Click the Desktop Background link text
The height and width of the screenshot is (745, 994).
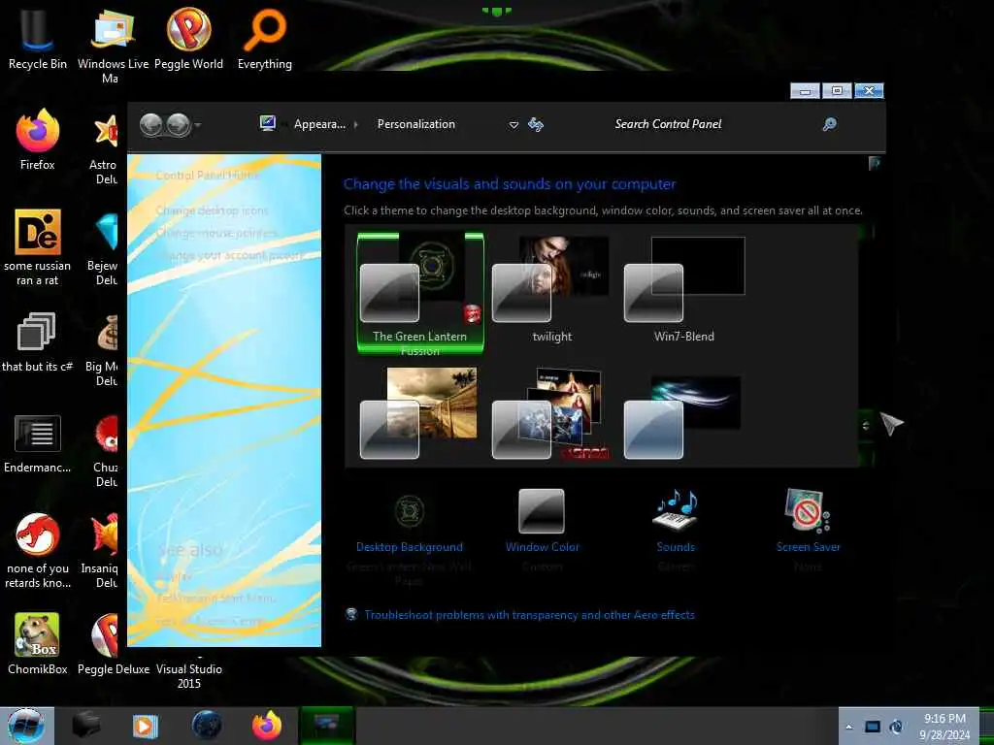(410, 547)
